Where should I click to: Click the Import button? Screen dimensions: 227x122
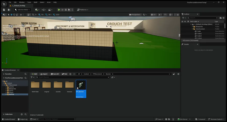point(44,74)
